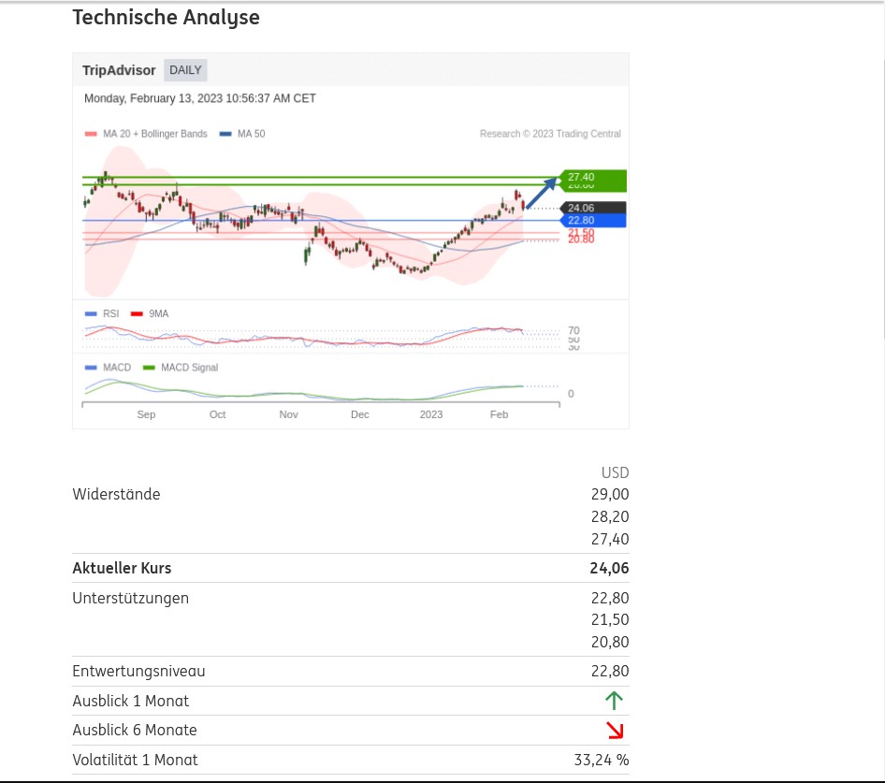The image size is (885, 783).
Task: Toggle the MA 50 legend entry
Action: 243,134
